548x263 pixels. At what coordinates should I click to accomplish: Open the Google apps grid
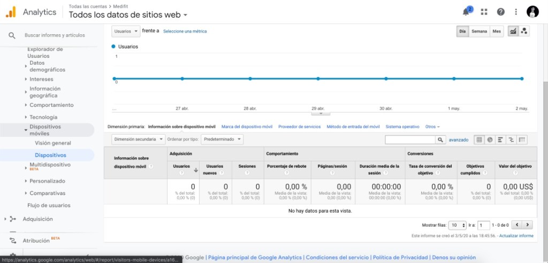tap(484, 12)
